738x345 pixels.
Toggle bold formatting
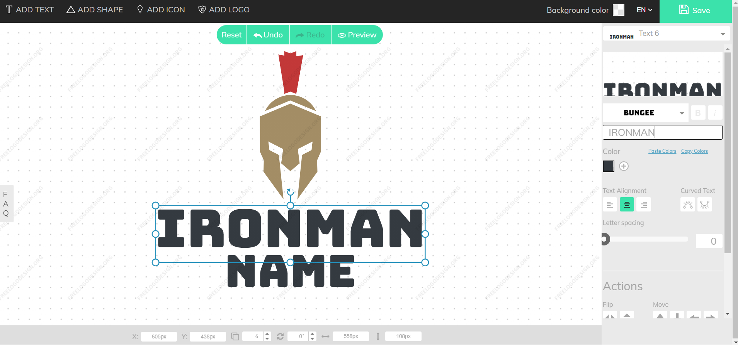click(698, 113)
